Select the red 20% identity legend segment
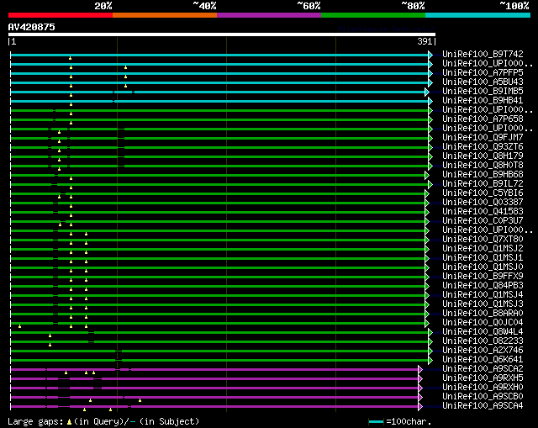538x428 pixels. 61,15
